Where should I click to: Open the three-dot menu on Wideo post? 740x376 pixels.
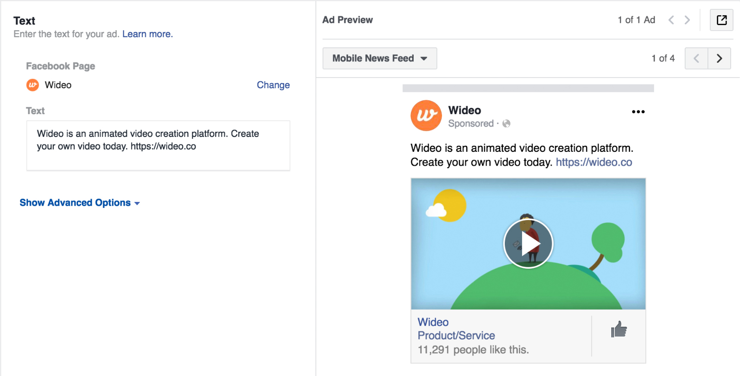638,111
